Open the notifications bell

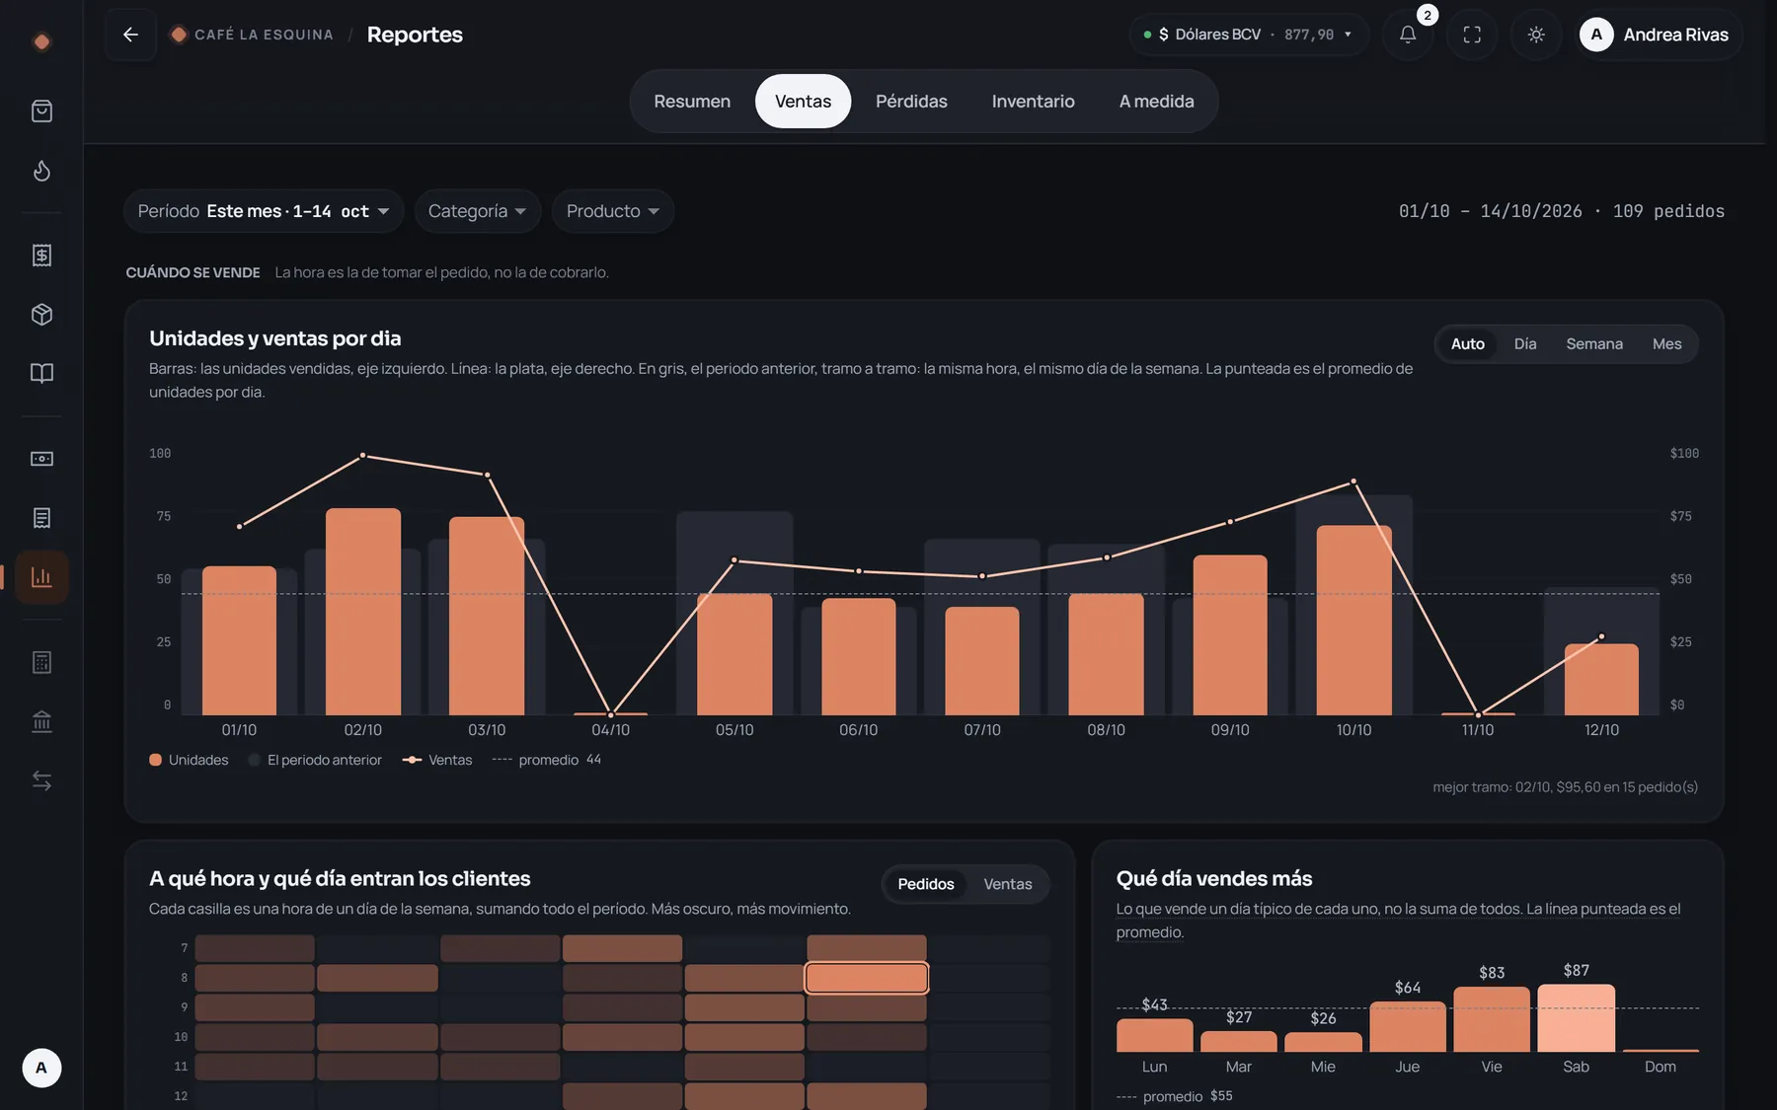(1408, 35)
